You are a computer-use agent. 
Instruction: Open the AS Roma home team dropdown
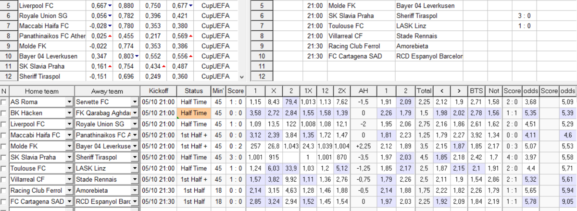click(x=69, y=102)
